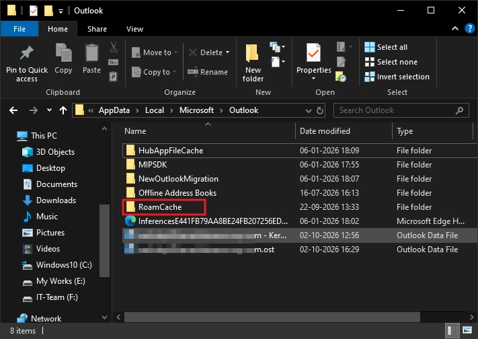Viewport: 478px width, 339px height.
Task: Click Quick Access Toolbar new folder icon
Action: pos(48,11)
